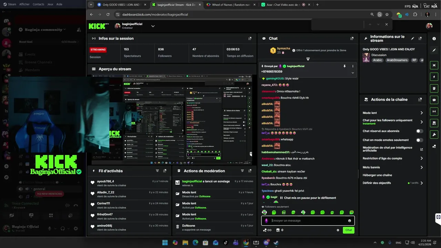This screenshot has width=441, height=248.
Task: Open a new Chrome tab
Action: point(317,5)
